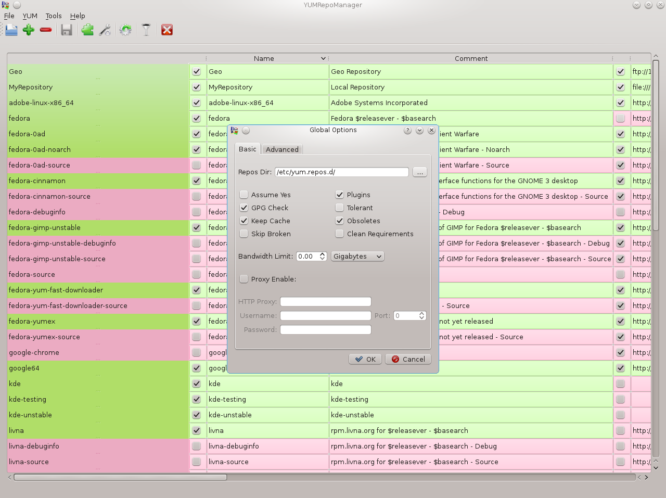The height and width of the screenshot is (498, 666).
Task: Click the Port spinner arrows
Action: click(x=422, y=315)
